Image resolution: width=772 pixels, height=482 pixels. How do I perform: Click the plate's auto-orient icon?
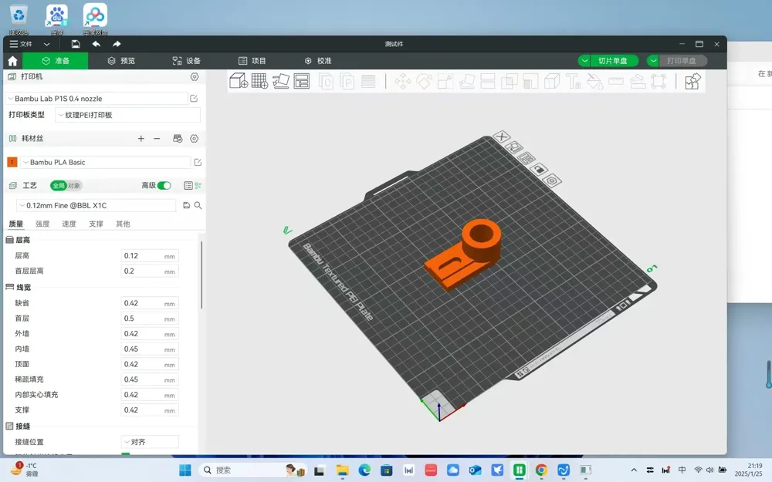[x=514, y=147]
